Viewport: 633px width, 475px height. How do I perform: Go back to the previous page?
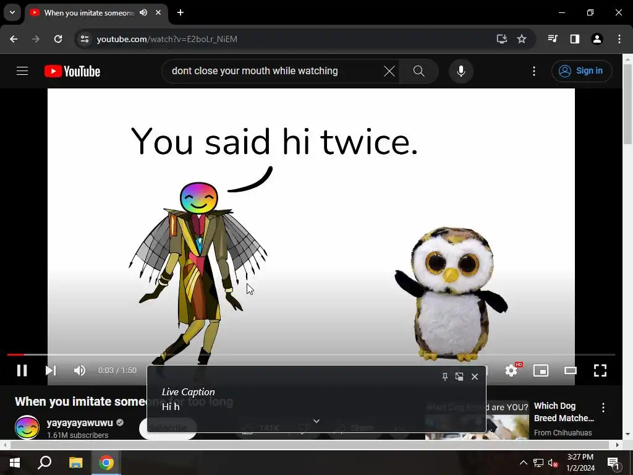14,39
